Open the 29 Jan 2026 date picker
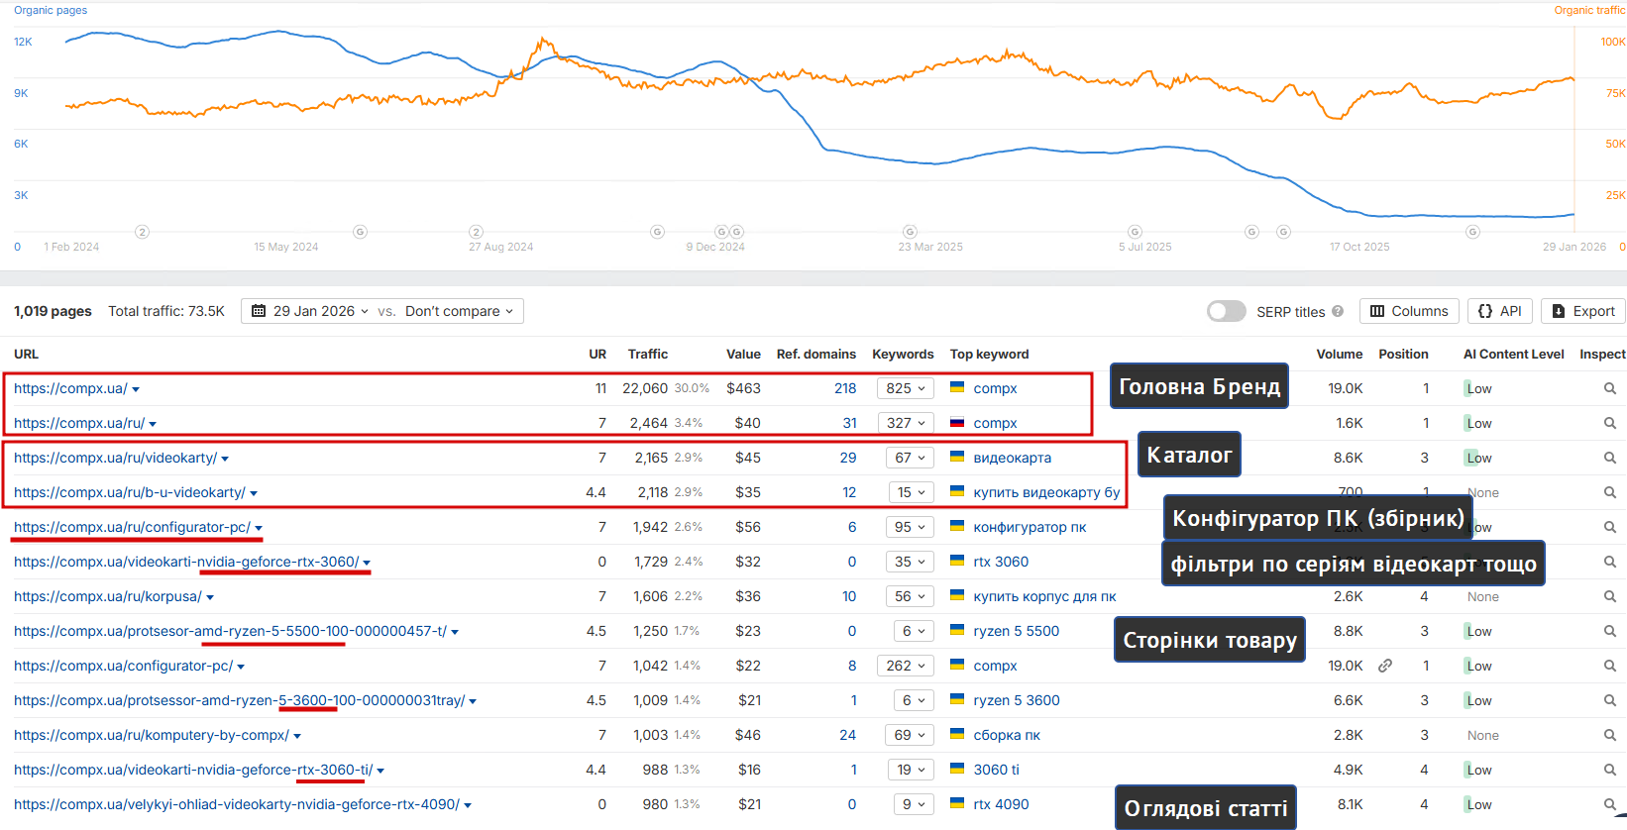This screenshot has height=830, width=1627. tap(309, 311)
